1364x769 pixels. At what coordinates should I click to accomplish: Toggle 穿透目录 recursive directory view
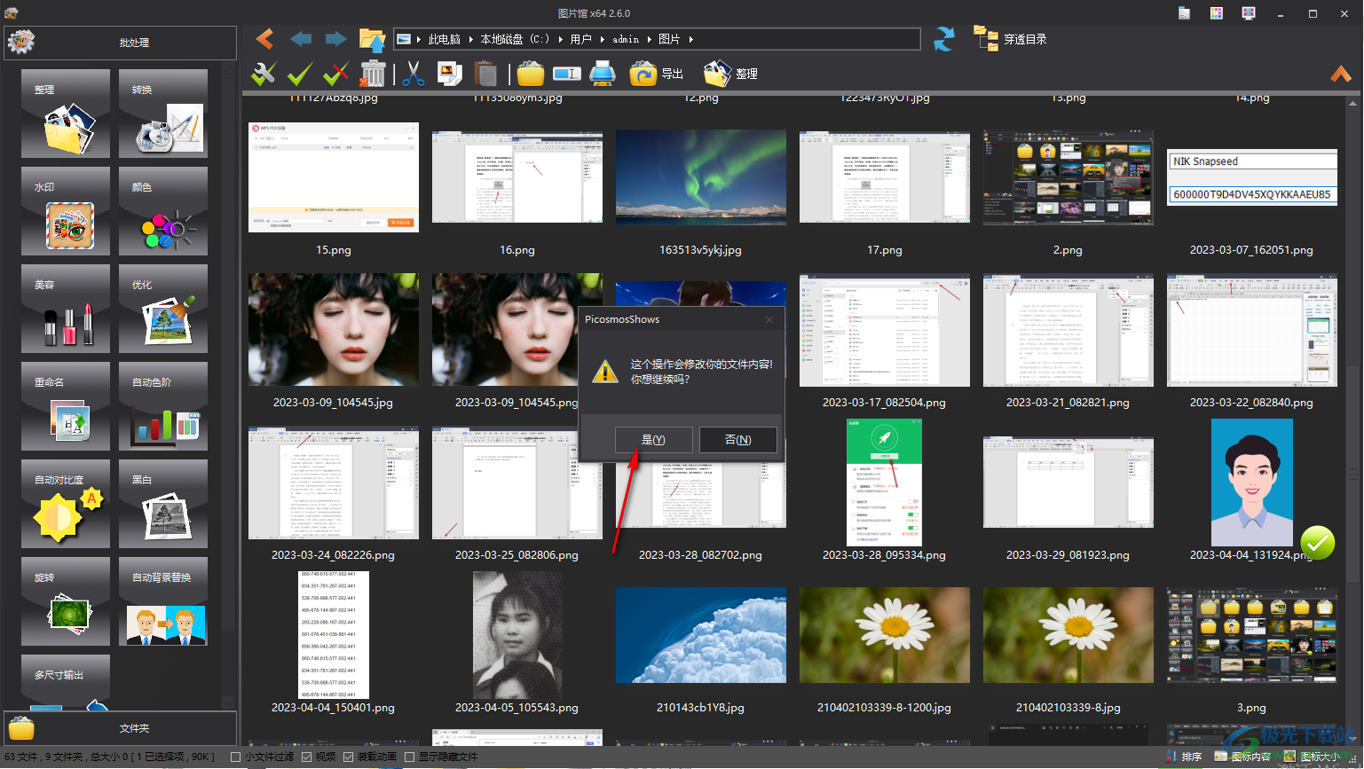point(1010,39)
